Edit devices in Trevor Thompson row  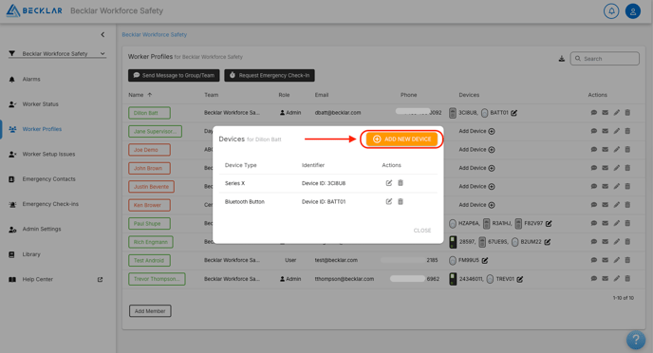[520, 279]
